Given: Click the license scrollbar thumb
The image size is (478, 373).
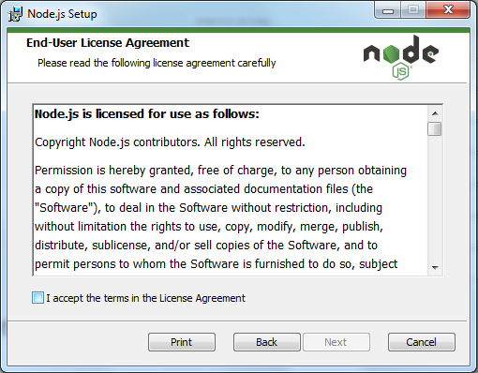Looking at the screenshot, I should pyautogui.click(x=435, y=128).
